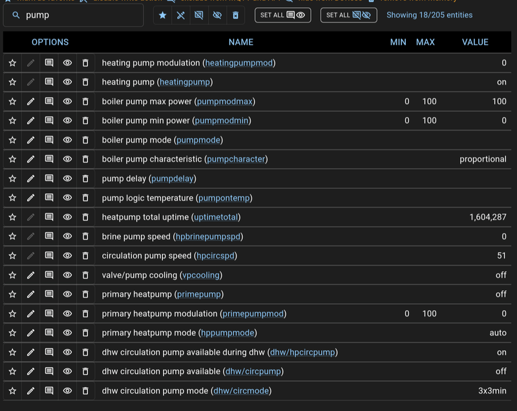This screenshot has width=517, height=411.
Task: Delete the "valve/pump cooling" entity
Action: [x=85, y=275]
